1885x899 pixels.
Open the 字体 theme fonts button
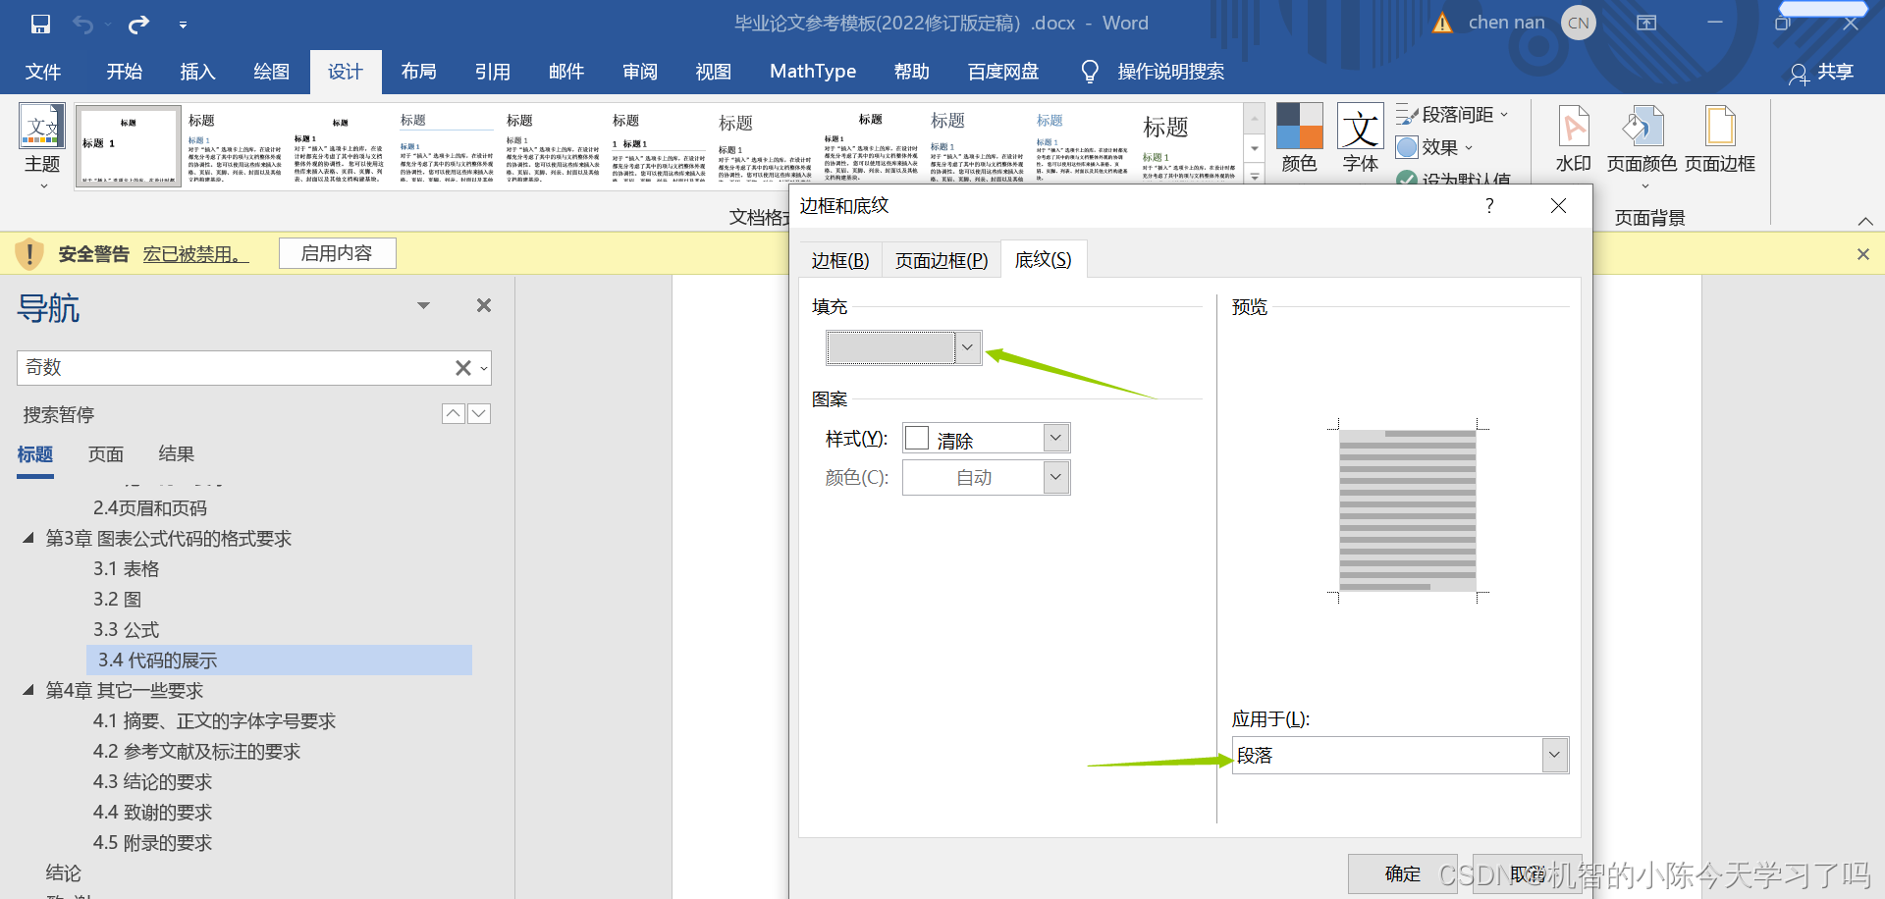pos(1361,139)
